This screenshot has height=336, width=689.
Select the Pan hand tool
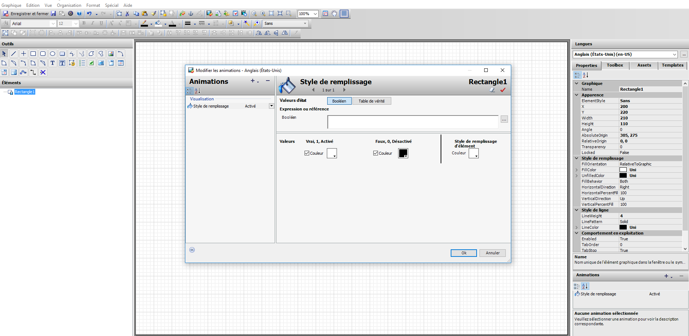[x=334, y=14]
